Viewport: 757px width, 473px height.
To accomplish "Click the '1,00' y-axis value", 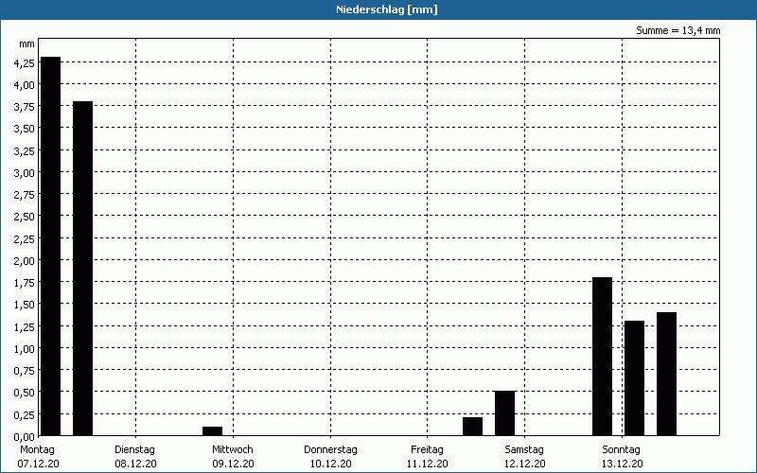I will (25, 348).
